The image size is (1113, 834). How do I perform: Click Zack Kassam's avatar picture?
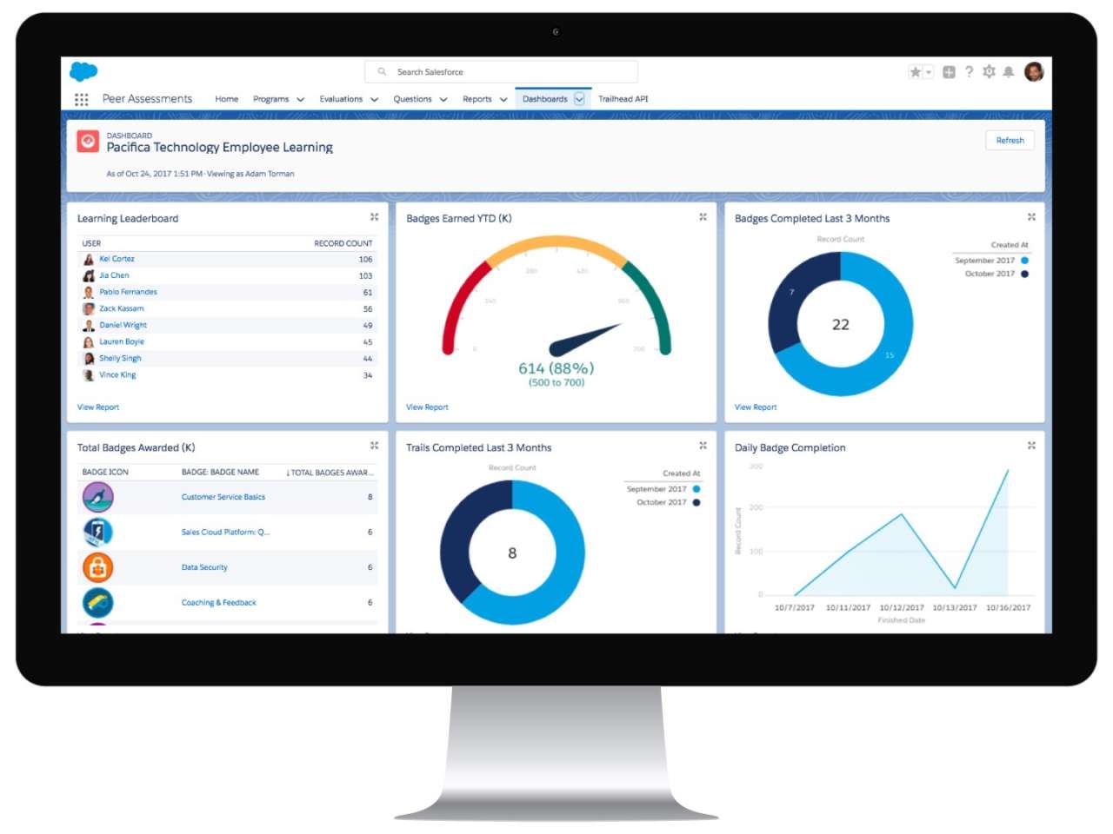point(88,308)
